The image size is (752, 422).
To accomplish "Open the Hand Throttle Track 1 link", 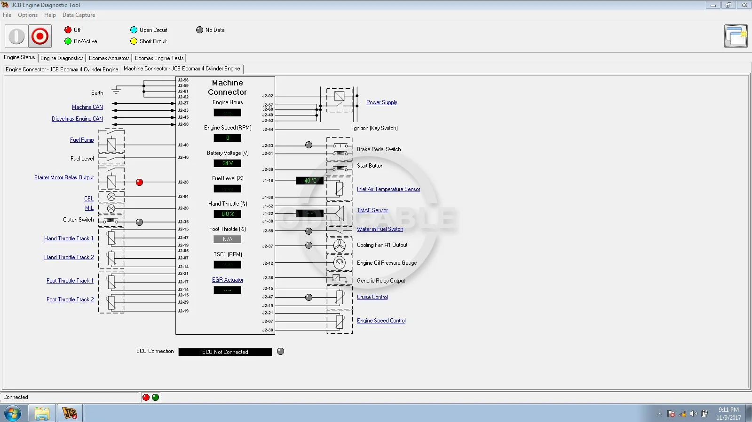I will (x=69, y=238).
